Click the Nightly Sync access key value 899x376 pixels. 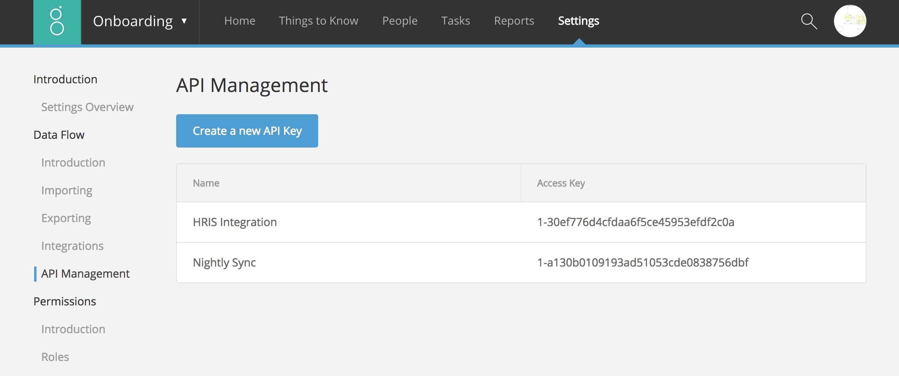[643, 263]
